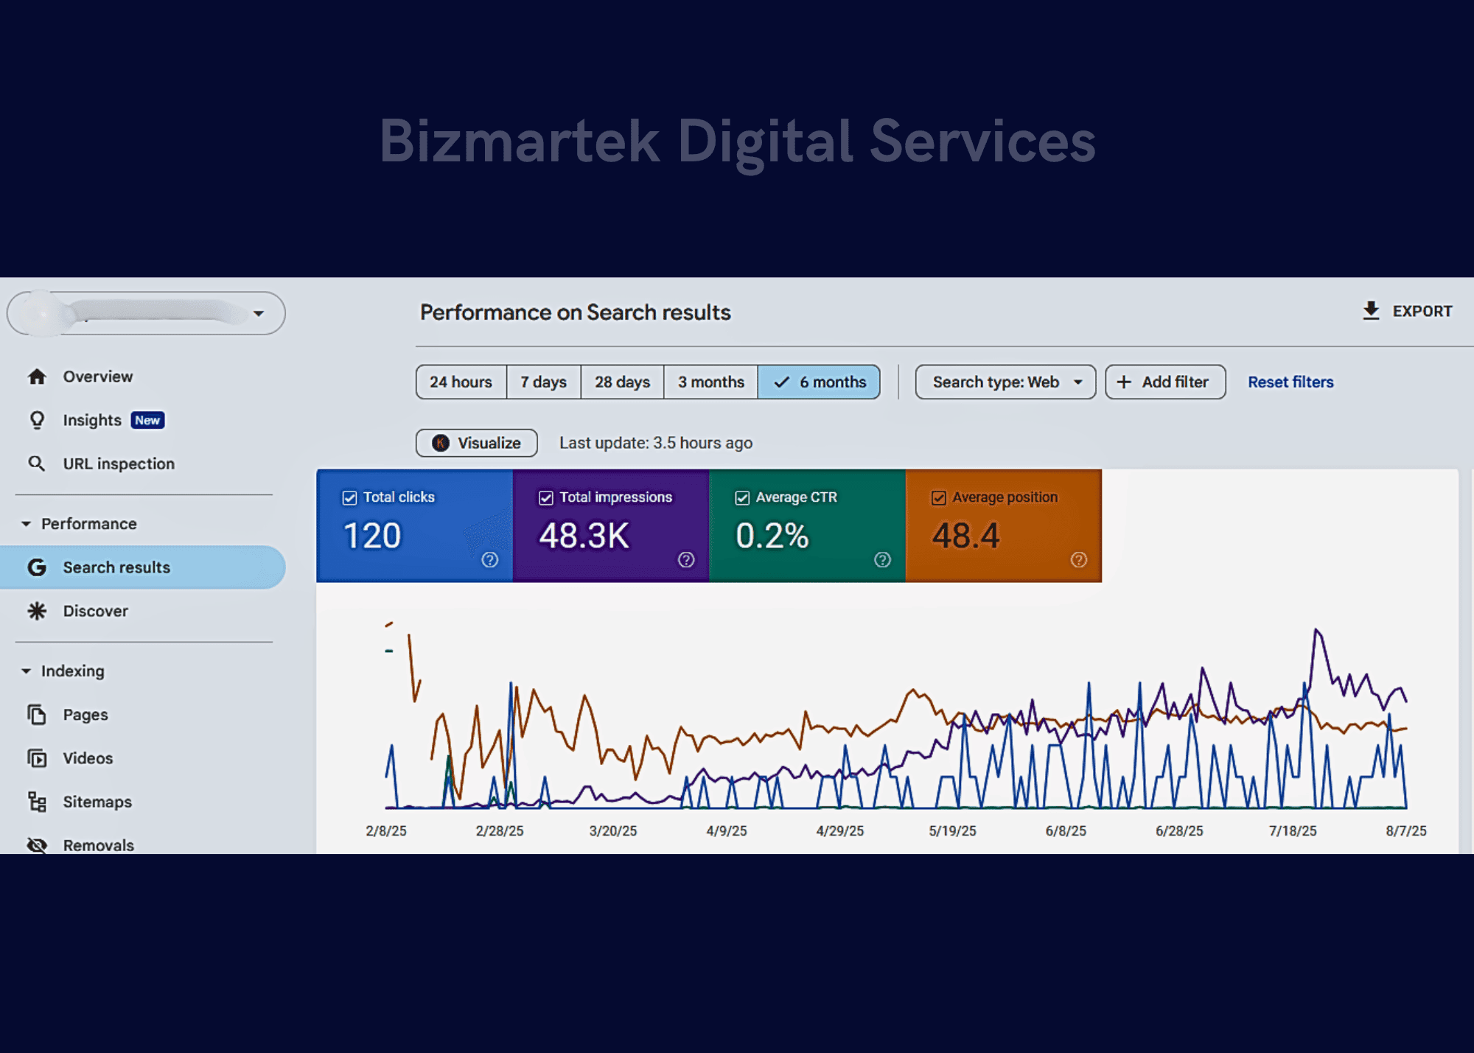The image size is (1474, 1053).
Task: Click the 3/20/25 chart axis label
Action: click(613, 831)
